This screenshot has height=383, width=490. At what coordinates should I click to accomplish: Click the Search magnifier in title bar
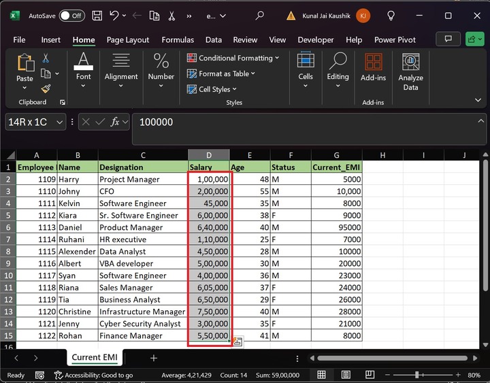259,15
